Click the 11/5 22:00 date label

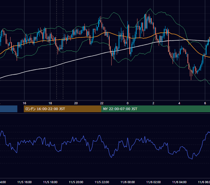coord(102,182)
